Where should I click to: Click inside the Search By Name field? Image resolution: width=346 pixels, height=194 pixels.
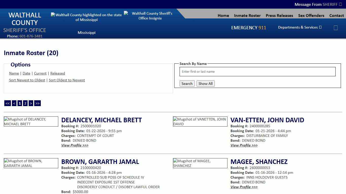[257, 72]
